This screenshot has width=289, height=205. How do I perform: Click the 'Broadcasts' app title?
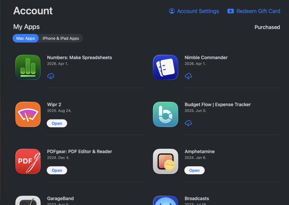pyautogui.click(x=197, y=199)
